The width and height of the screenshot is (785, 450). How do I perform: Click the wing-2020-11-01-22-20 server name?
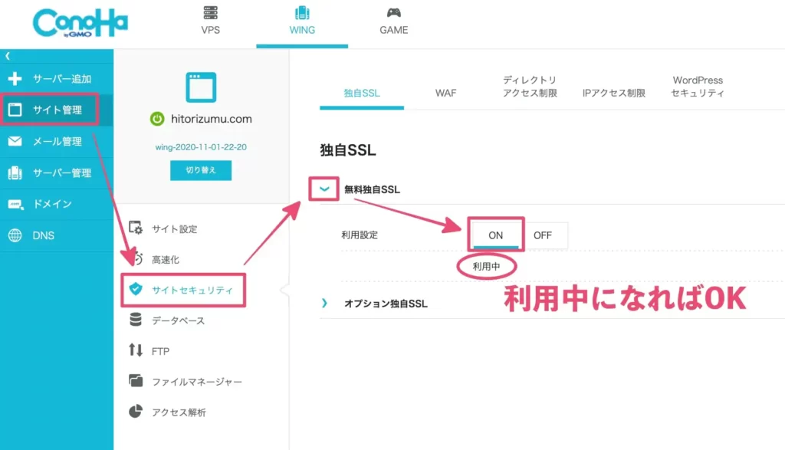201,147
